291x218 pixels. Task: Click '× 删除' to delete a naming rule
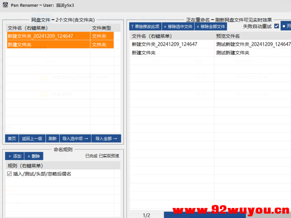coord(34,156)
